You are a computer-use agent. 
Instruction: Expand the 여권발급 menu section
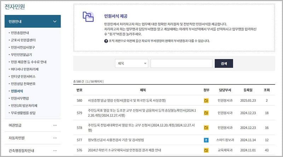coord(54,125)
